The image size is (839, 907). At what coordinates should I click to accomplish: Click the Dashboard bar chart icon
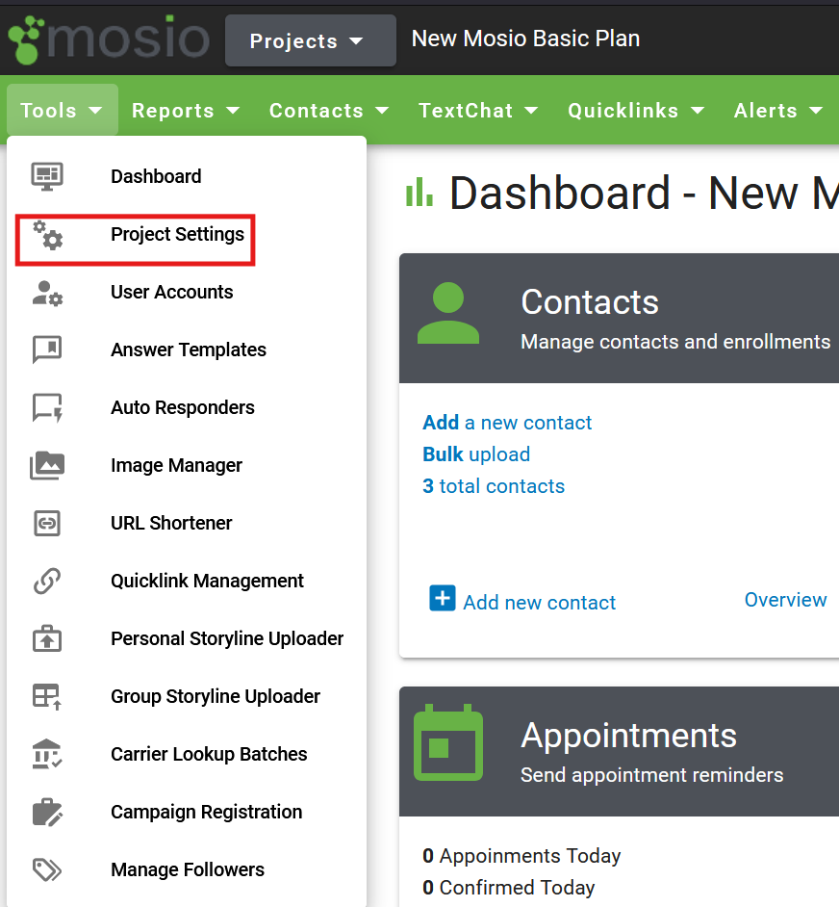[x=419, y=192]
